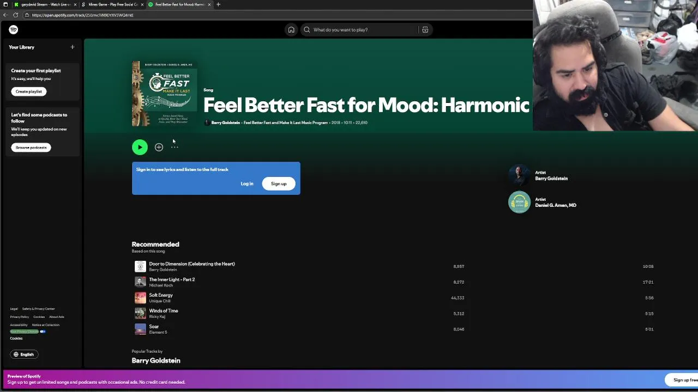Image resolution: width=698 pixels, height=392 pixels.
Task: Click the Create playlist button
Action: [29, 91]
